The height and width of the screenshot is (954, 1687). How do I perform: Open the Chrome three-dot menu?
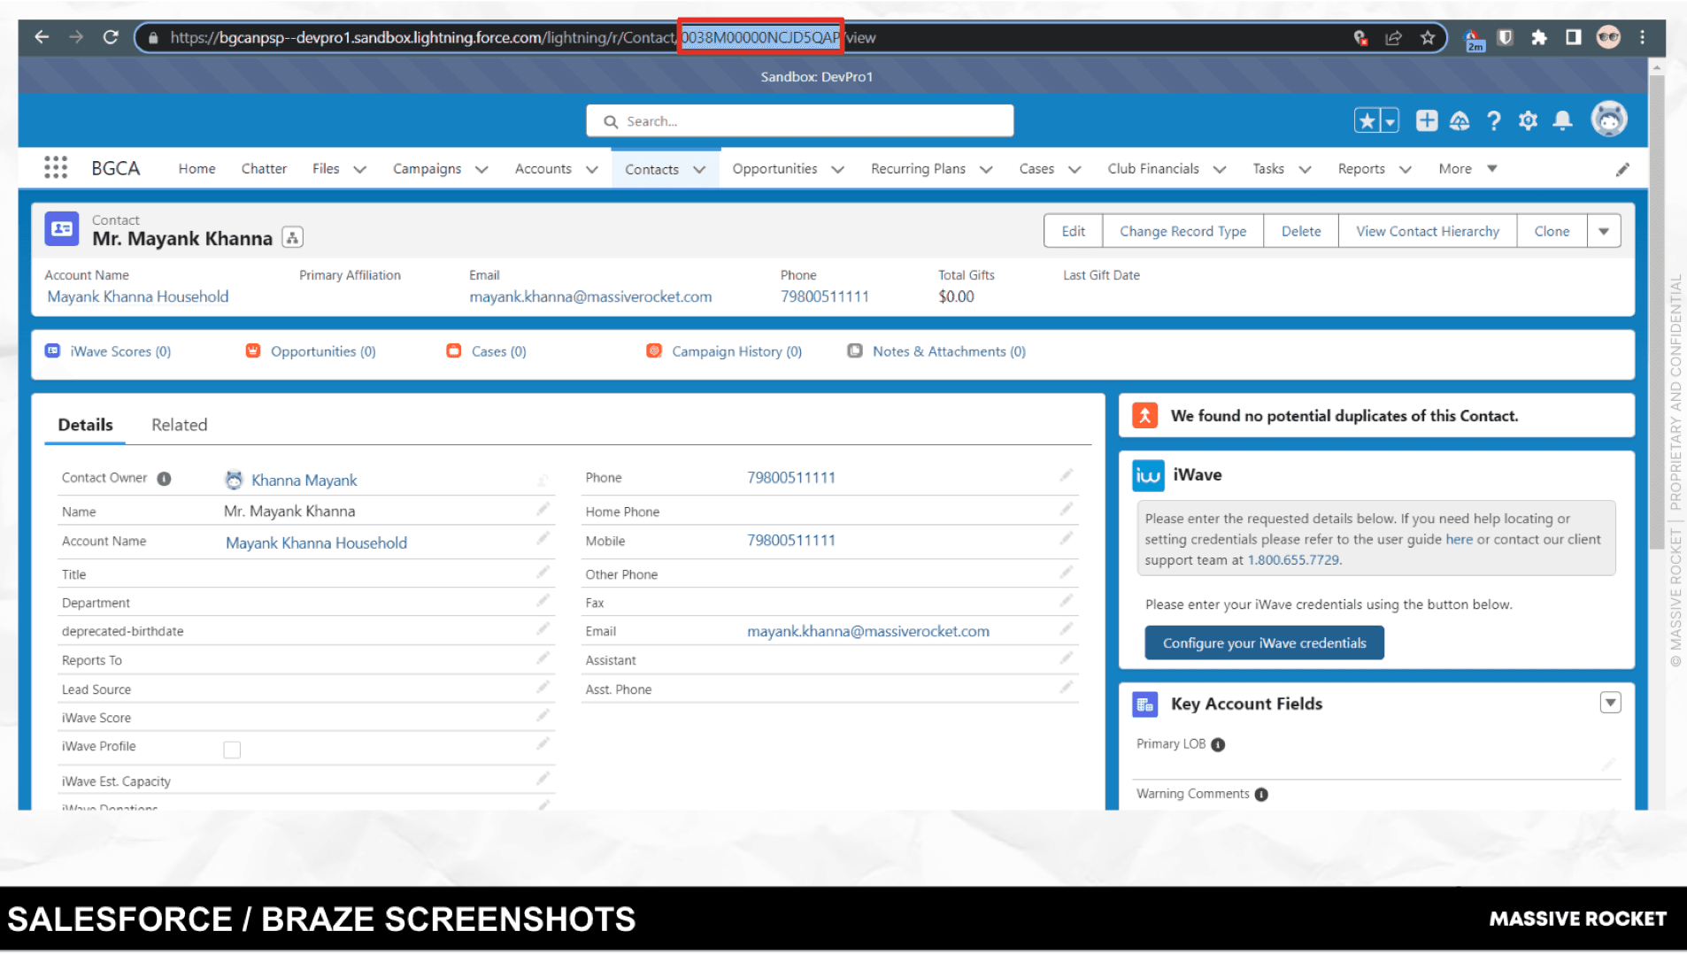[1642, 37]
